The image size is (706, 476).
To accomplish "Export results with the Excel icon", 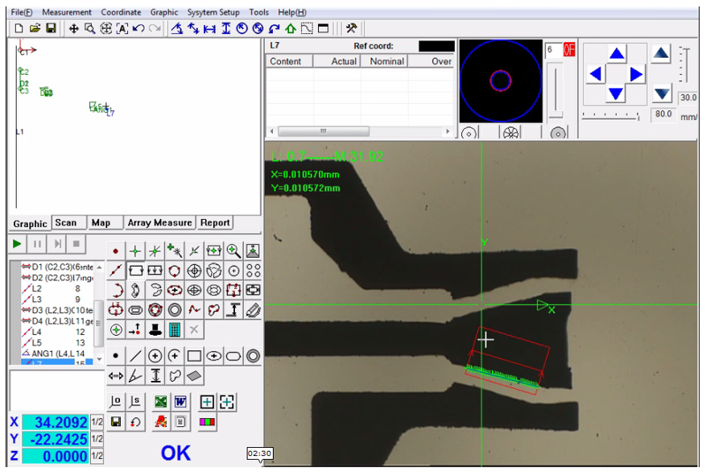I will [160, 401].
